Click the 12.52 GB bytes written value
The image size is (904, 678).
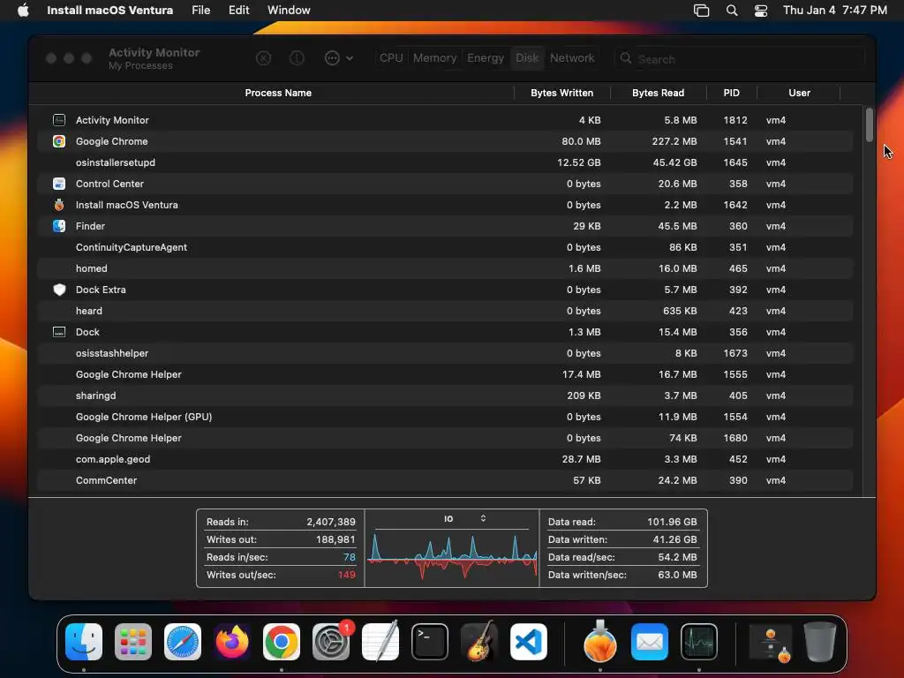pyautogui.click(x=579, y=162)
